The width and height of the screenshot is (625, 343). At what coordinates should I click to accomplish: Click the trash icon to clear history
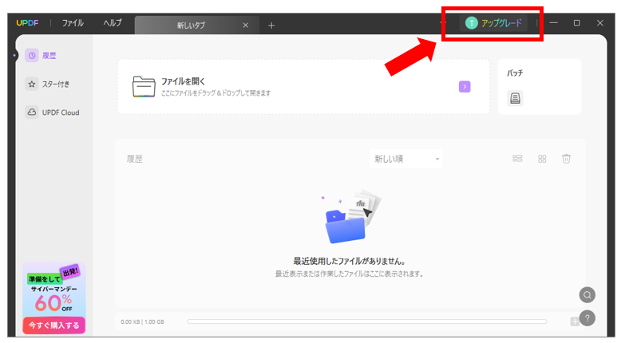click(567, 159)
